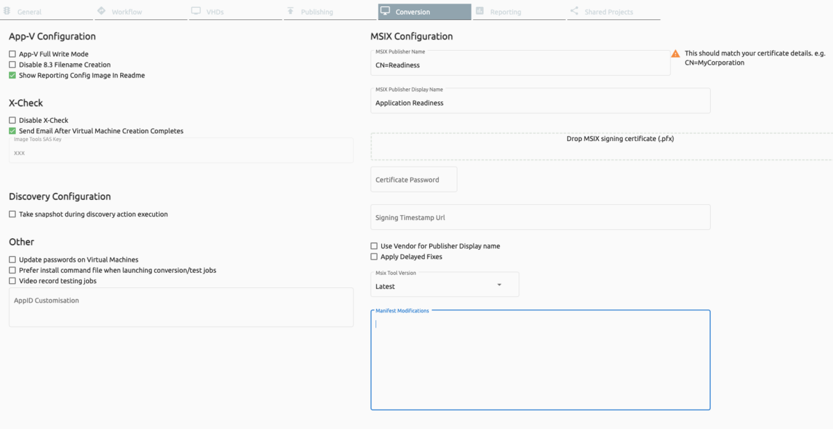This screenshot has width=833, height=429.
Task: Click the Shared Projects share icon
Action: (x=574, y=11)
